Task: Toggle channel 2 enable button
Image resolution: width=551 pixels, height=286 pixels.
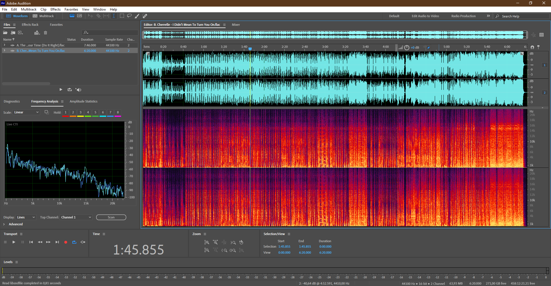Action: click(x=544, y=93)
